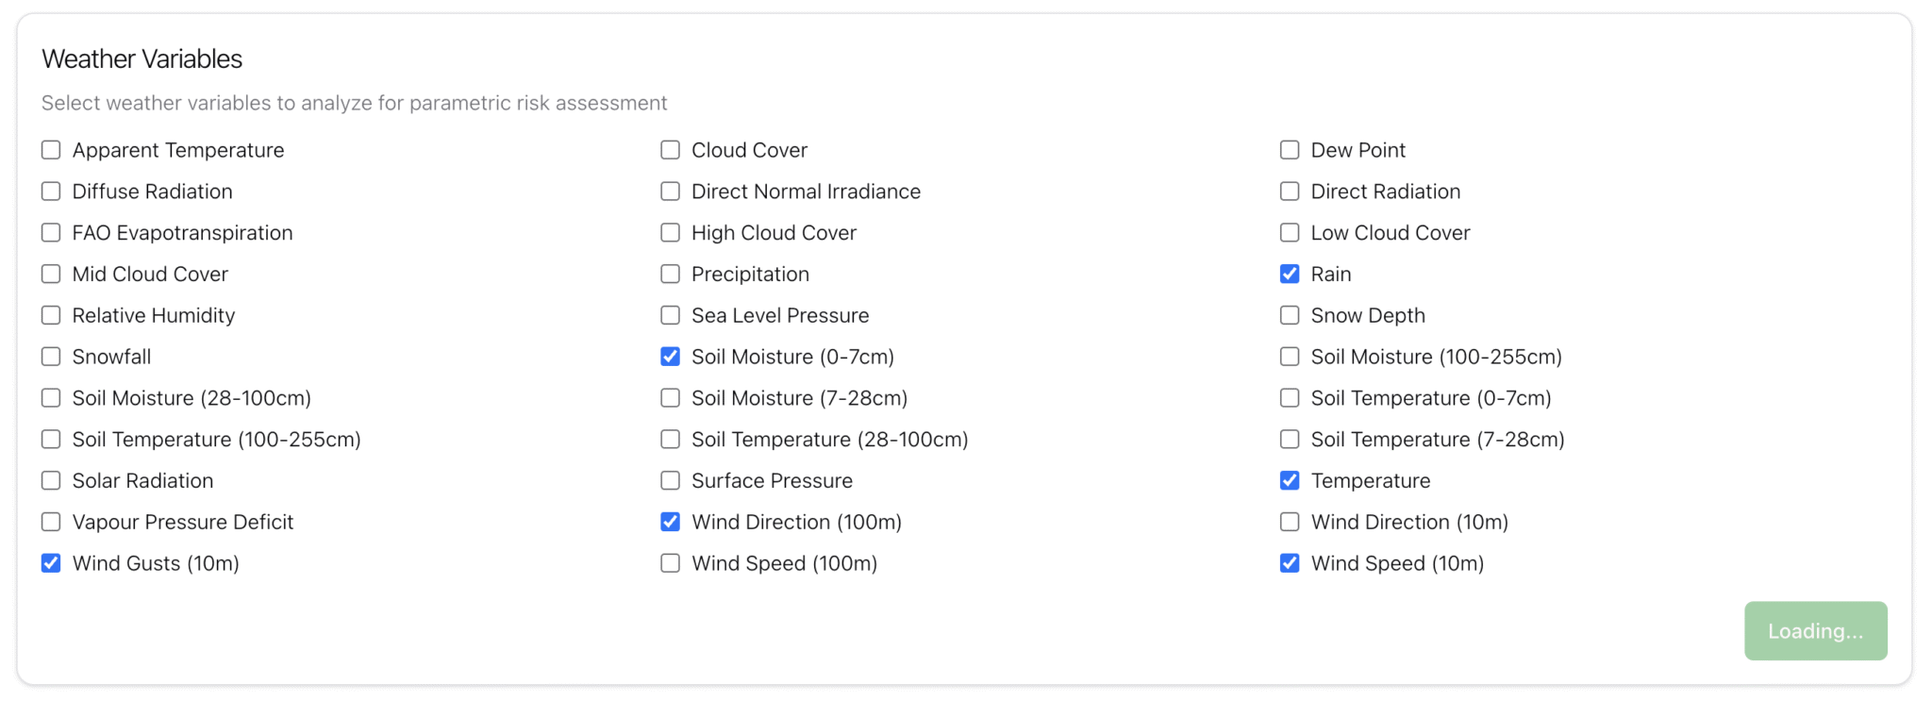This screenshot has width=1932, height=701.
Task: Uncheck the Temperature checkbox
Action: [1290, 480]
